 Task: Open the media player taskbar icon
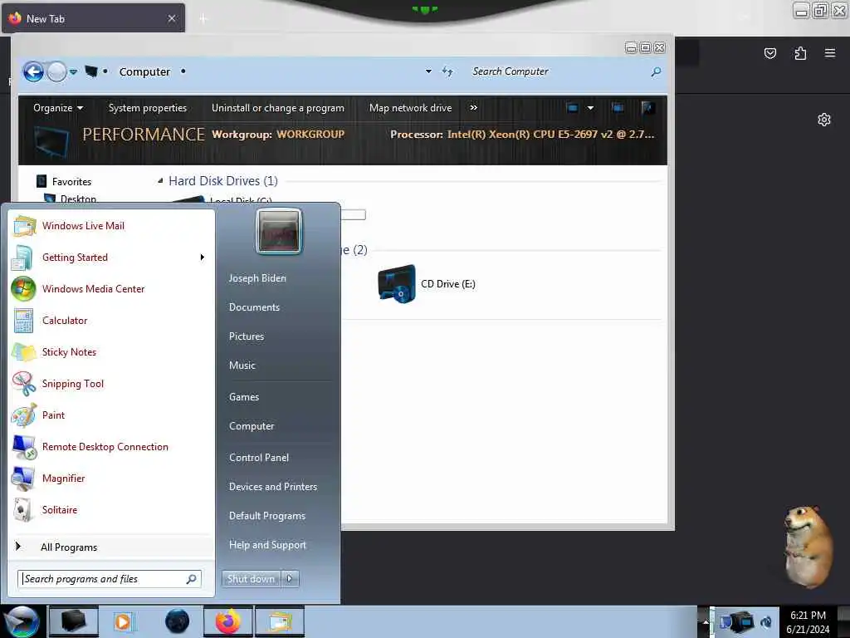(124, 621)
